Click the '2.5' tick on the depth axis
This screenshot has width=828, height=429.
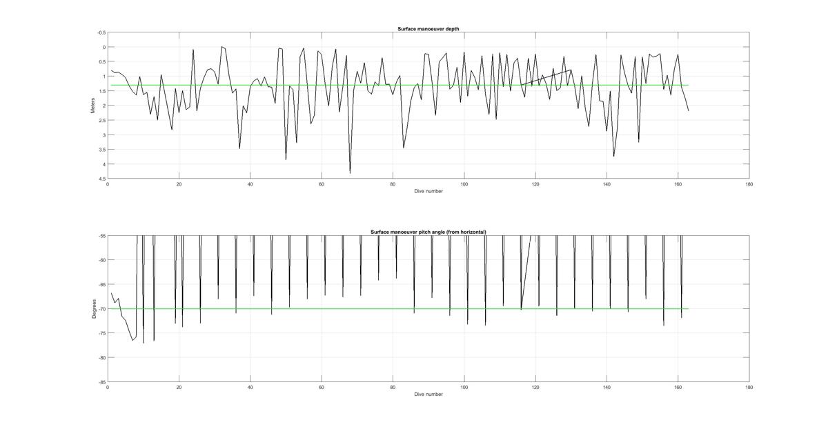pyautogui.click(x=103, y=120)
